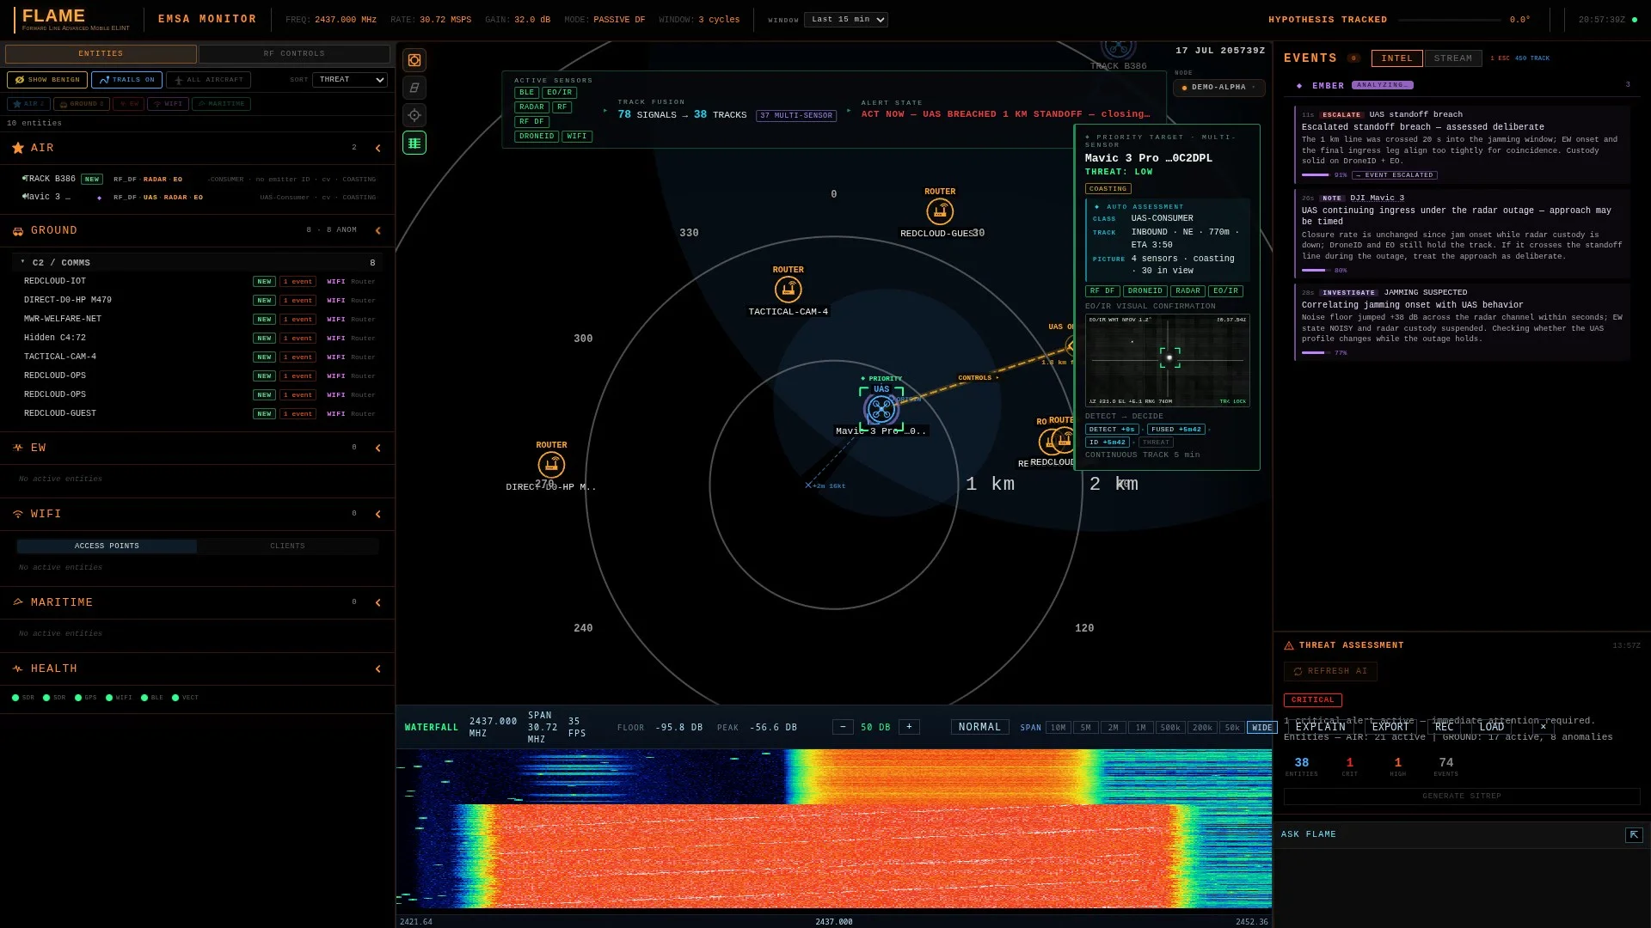Toggle the MARITIME category filter chip

pos(221,104)
